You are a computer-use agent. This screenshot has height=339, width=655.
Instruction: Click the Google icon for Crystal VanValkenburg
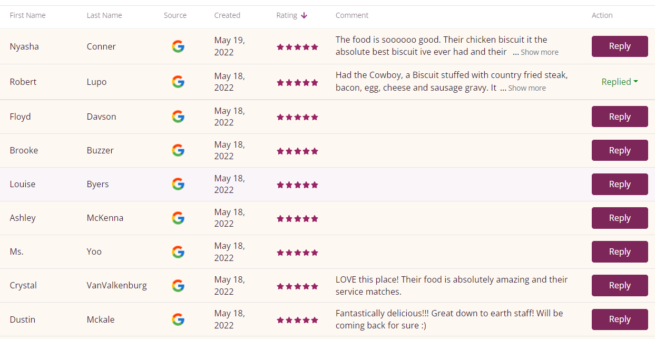(x=178, y=285)
